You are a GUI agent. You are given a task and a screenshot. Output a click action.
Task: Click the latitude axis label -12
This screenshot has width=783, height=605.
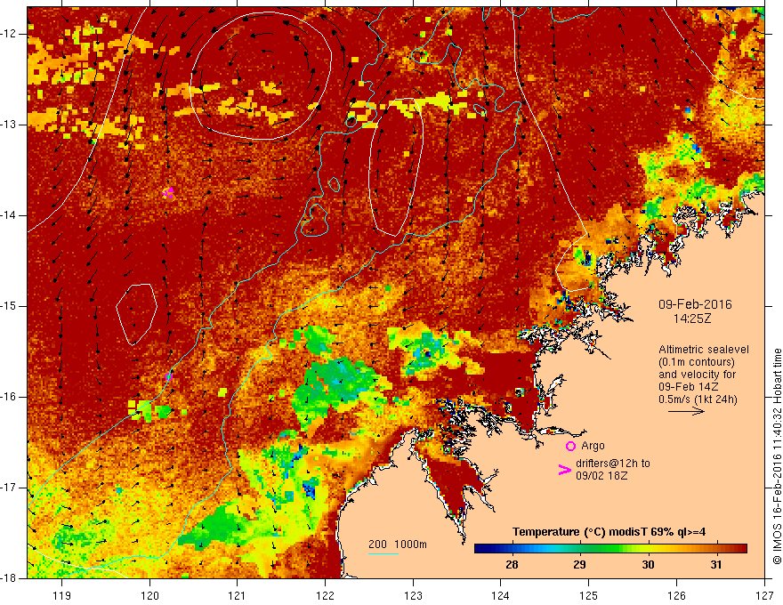[10, 34]
